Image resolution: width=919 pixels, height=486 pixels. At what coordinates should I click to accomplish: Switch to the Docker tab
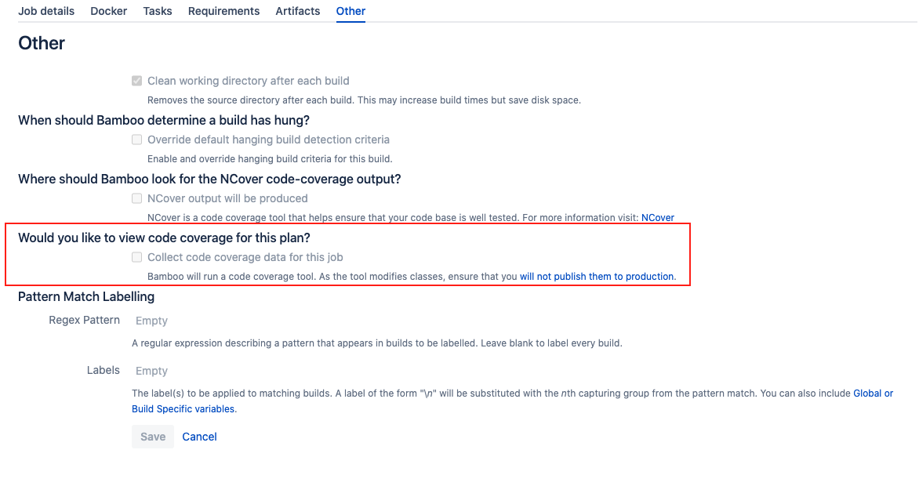108,11
